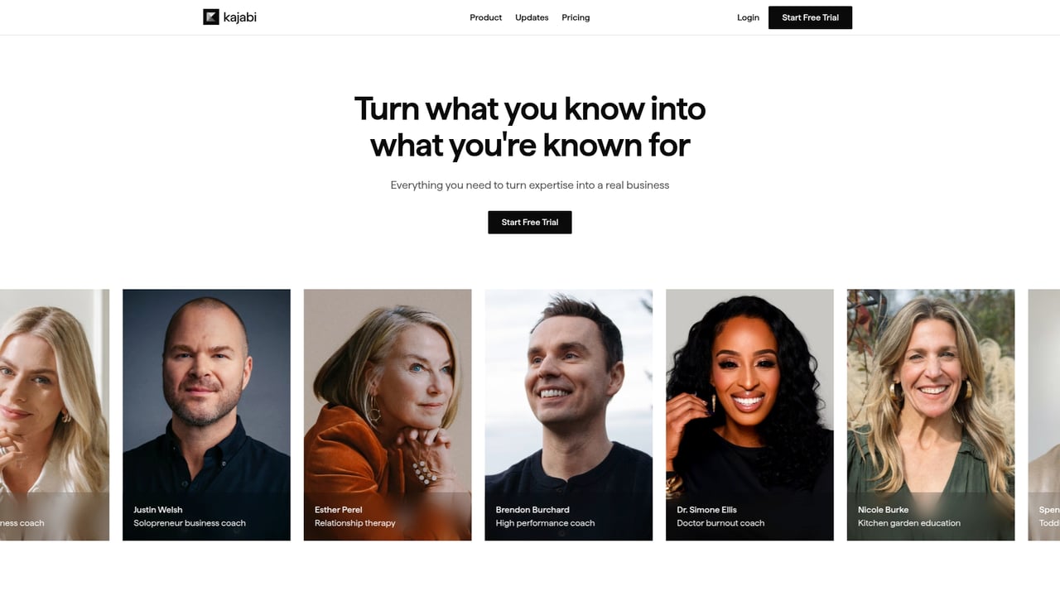Viewport: 1060px width, 596px height.
Task: Go to the Pricing page
Action: click(576, 17)
